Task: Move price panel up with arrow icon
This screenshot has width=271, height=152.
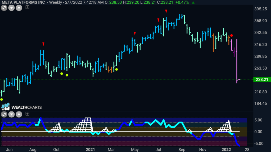Action: pyautogui.click(x=19, y=8)
